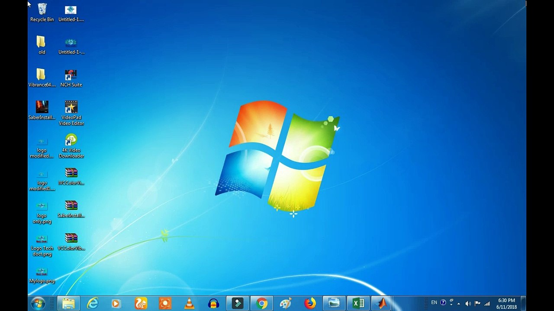Open Paint from the taskbar
The width and height of the screenshot is (554, 311).
point(286,304)
